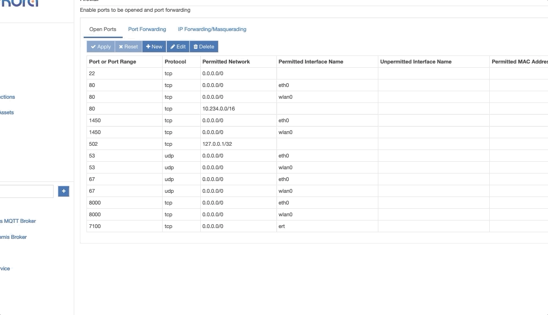Click the pencil icon on Edit
This screenshot has width=548, height=315.
pos(173,46)
